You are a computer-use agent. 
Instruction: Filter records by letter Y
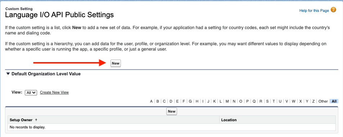pyautogui.click(x=307, y=101)
